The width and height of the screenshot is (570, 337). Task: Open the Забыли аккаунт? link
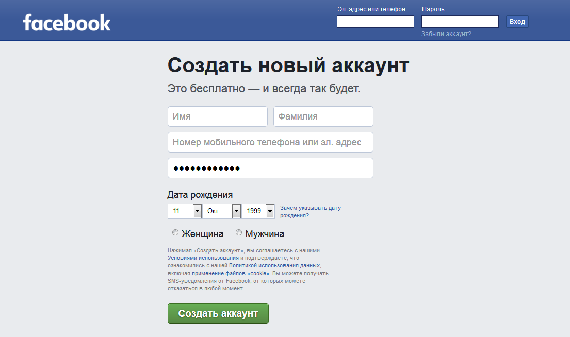(x=446, y=34)
